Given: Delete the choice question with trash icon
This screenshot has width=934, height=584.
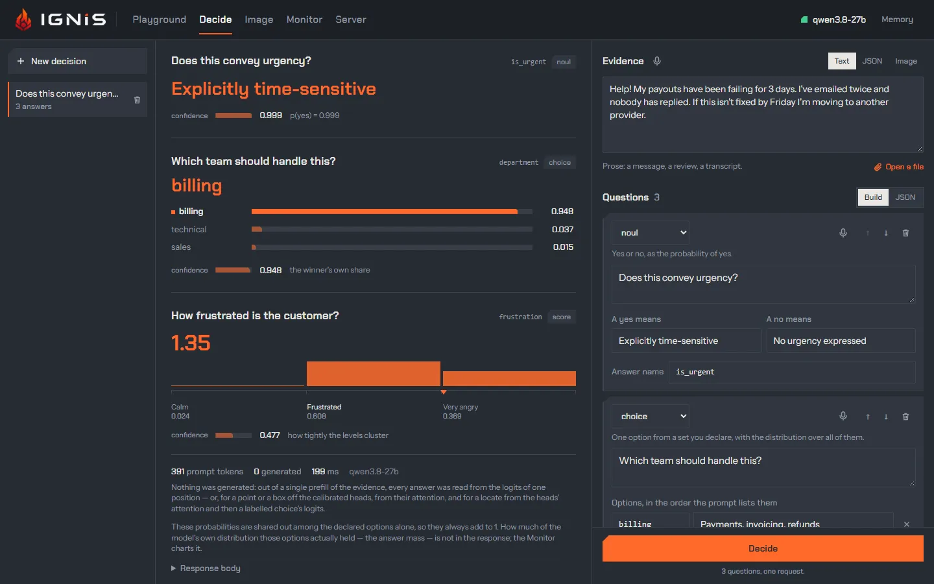Looking at the screenshot, I should click(x=905, y=417).
